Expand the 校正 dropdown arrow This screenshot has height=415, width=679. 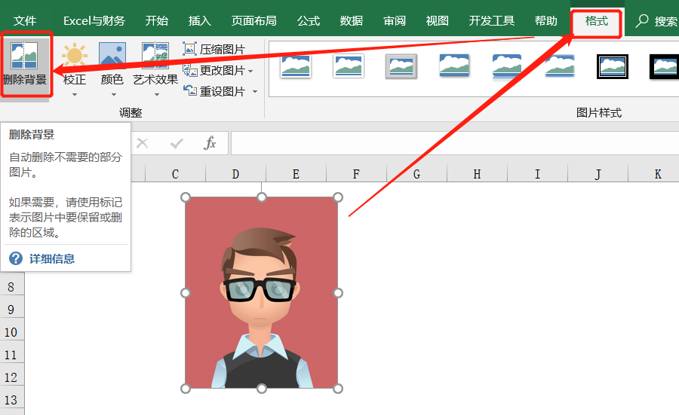75,94
